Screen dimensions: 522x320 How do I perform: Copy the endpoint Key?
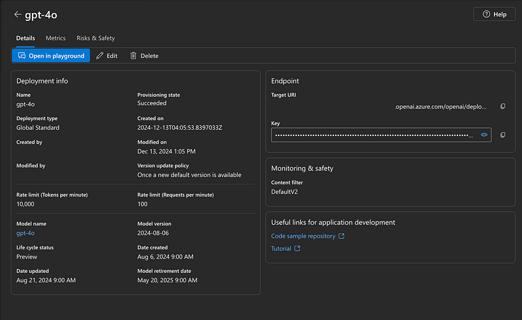pos(502,135)
